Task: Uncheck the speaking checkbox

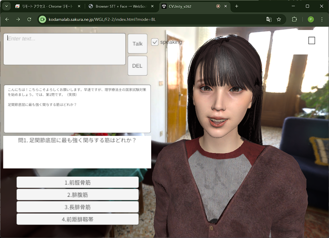Action: point(155,42)
